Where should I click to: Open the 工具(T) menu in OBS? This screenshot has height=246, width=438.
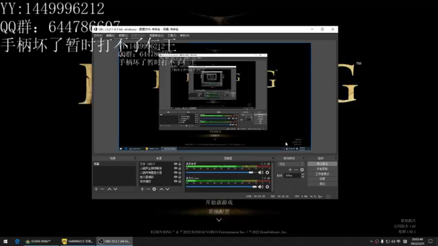[172, 36]
